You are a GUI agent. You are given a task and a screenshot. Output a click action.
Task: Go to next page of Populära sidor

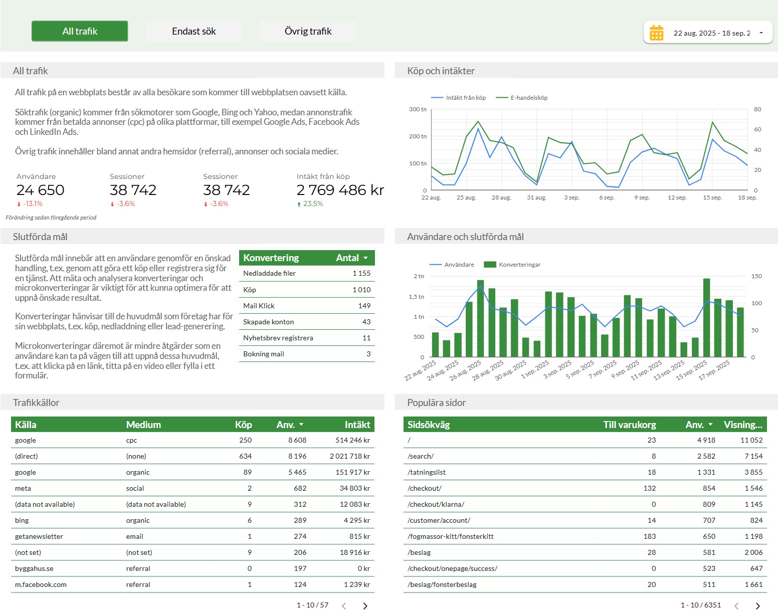point(757,605)
